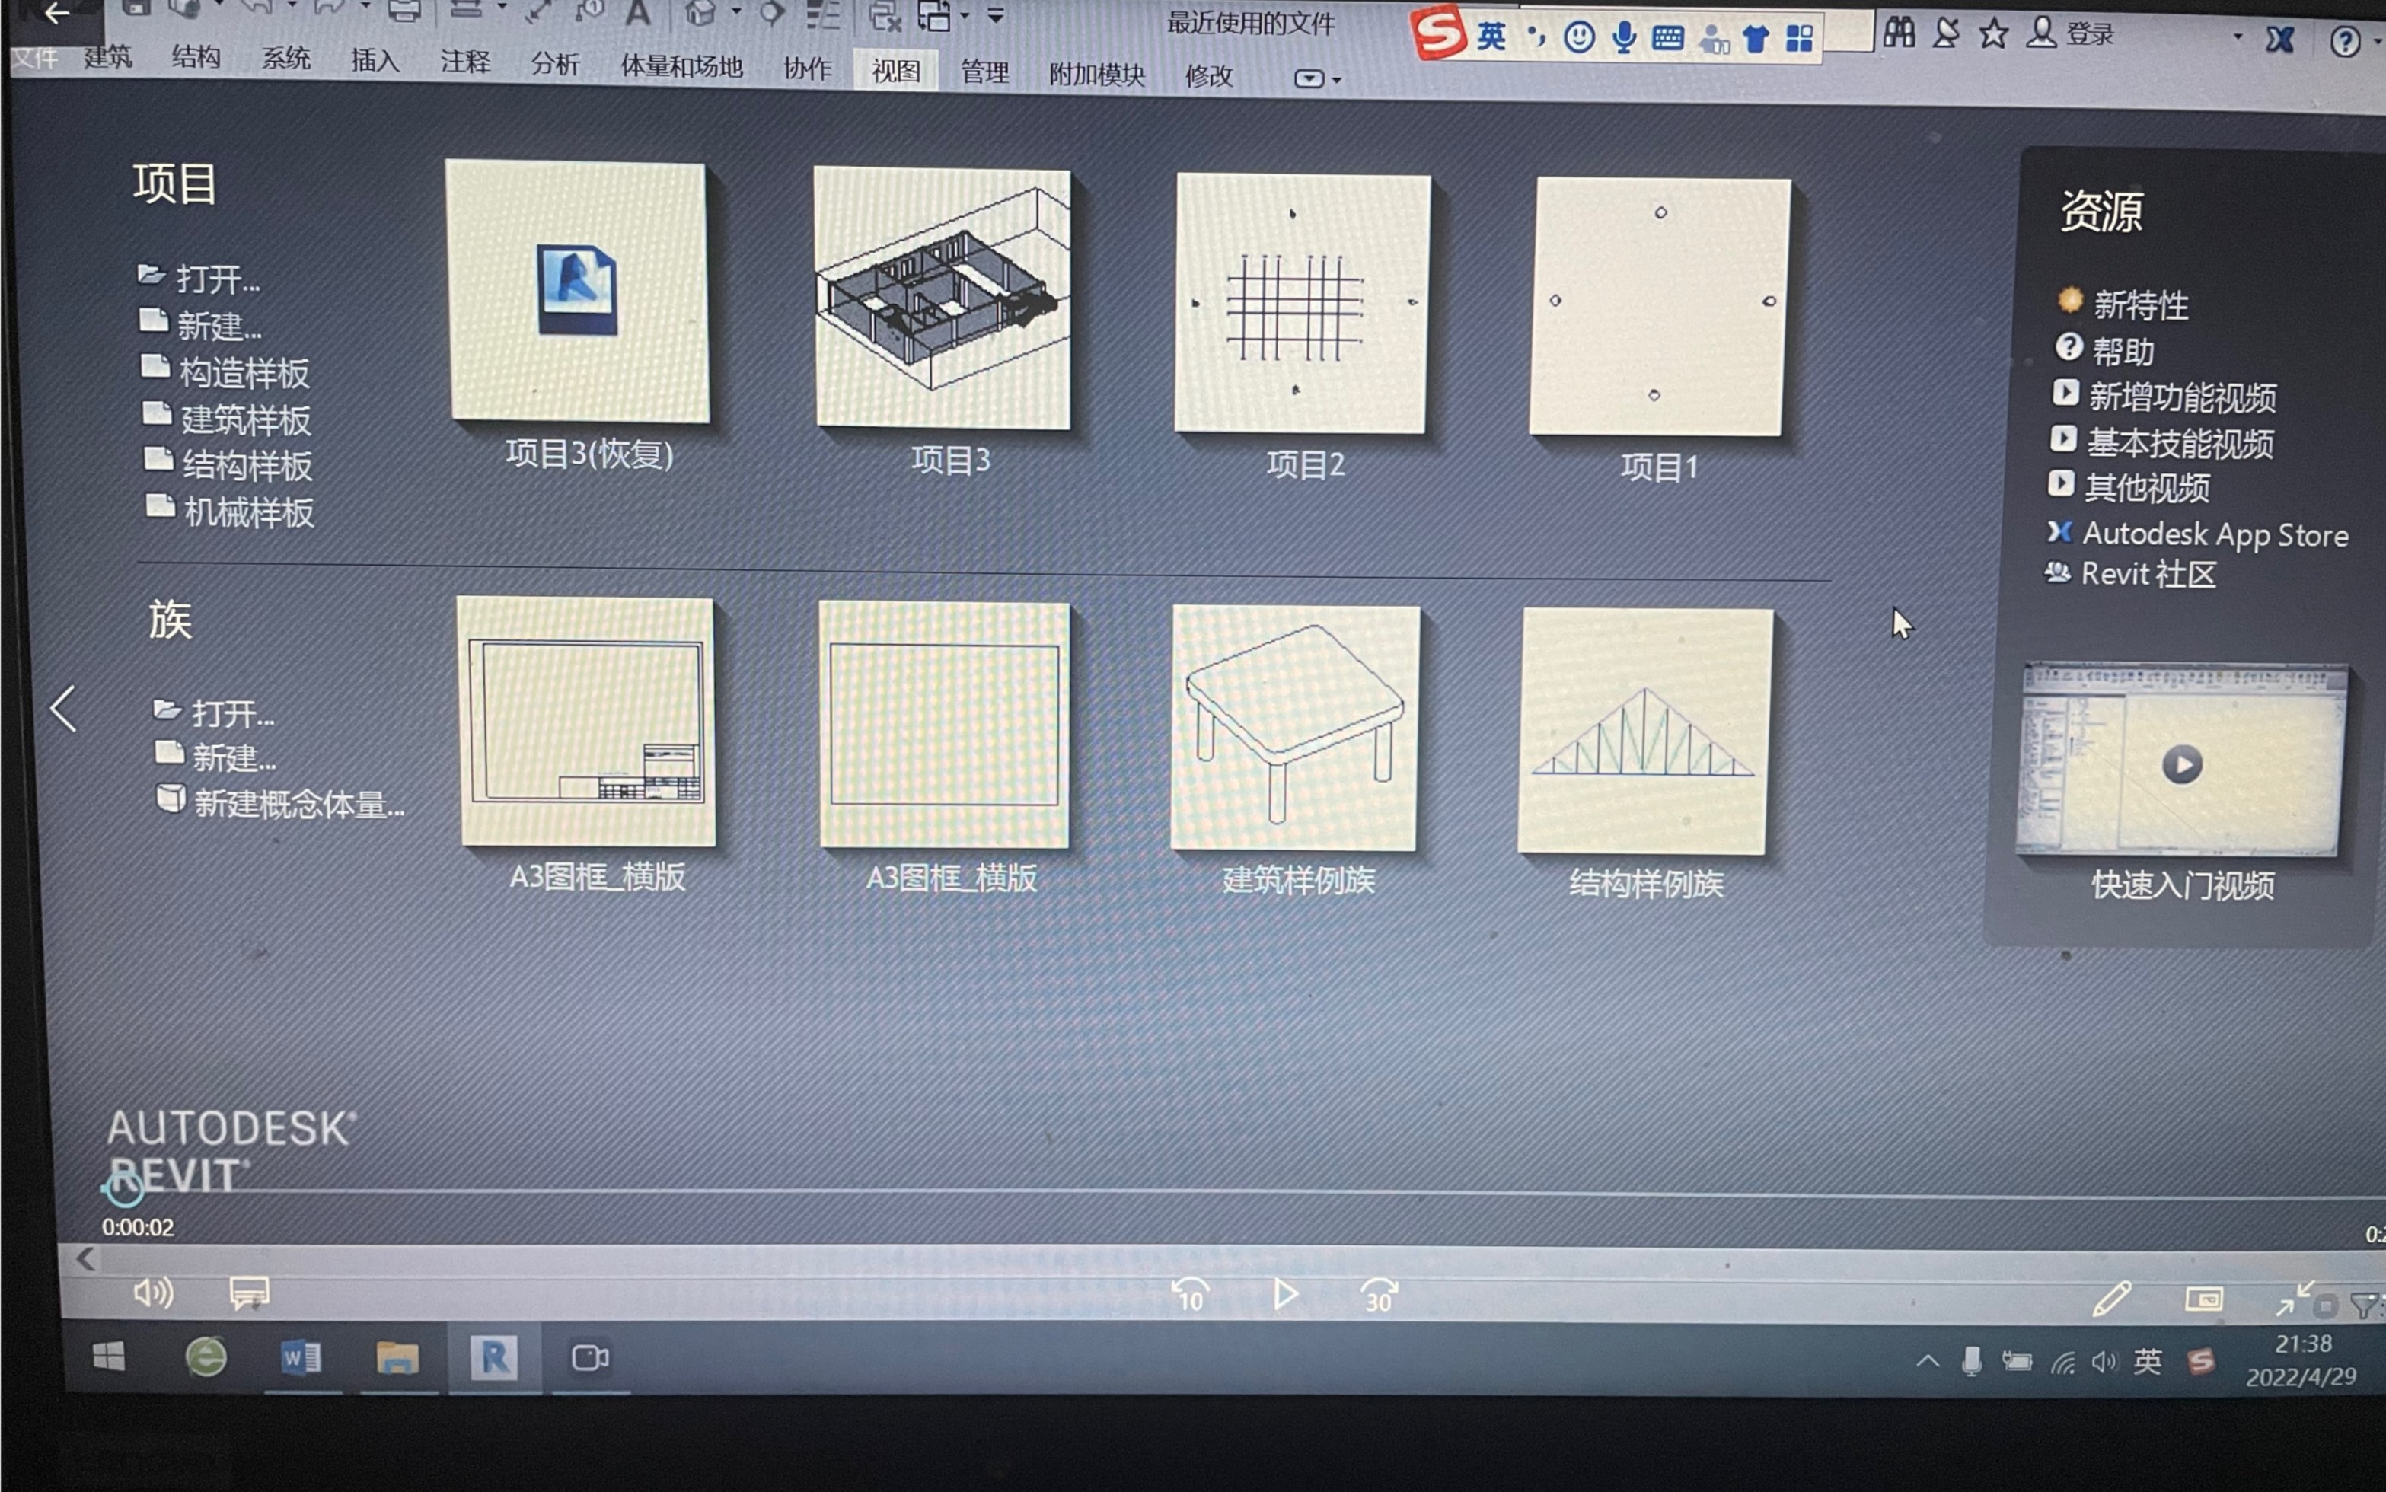
Task: Open the dropdown arrow next to 登录
Action: [x=2237, y=37]
